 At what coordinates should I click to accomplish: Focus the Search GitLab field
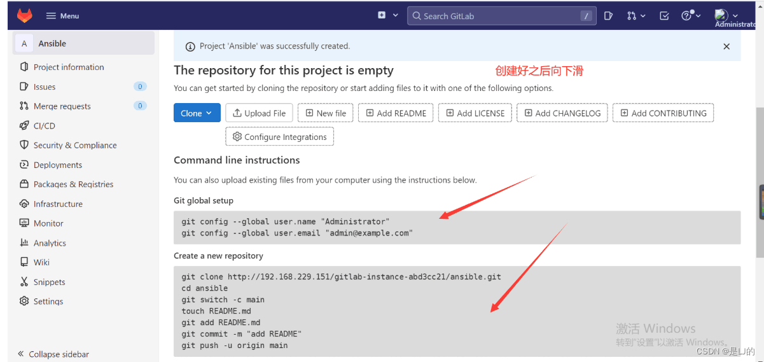(x=501, y=16)
